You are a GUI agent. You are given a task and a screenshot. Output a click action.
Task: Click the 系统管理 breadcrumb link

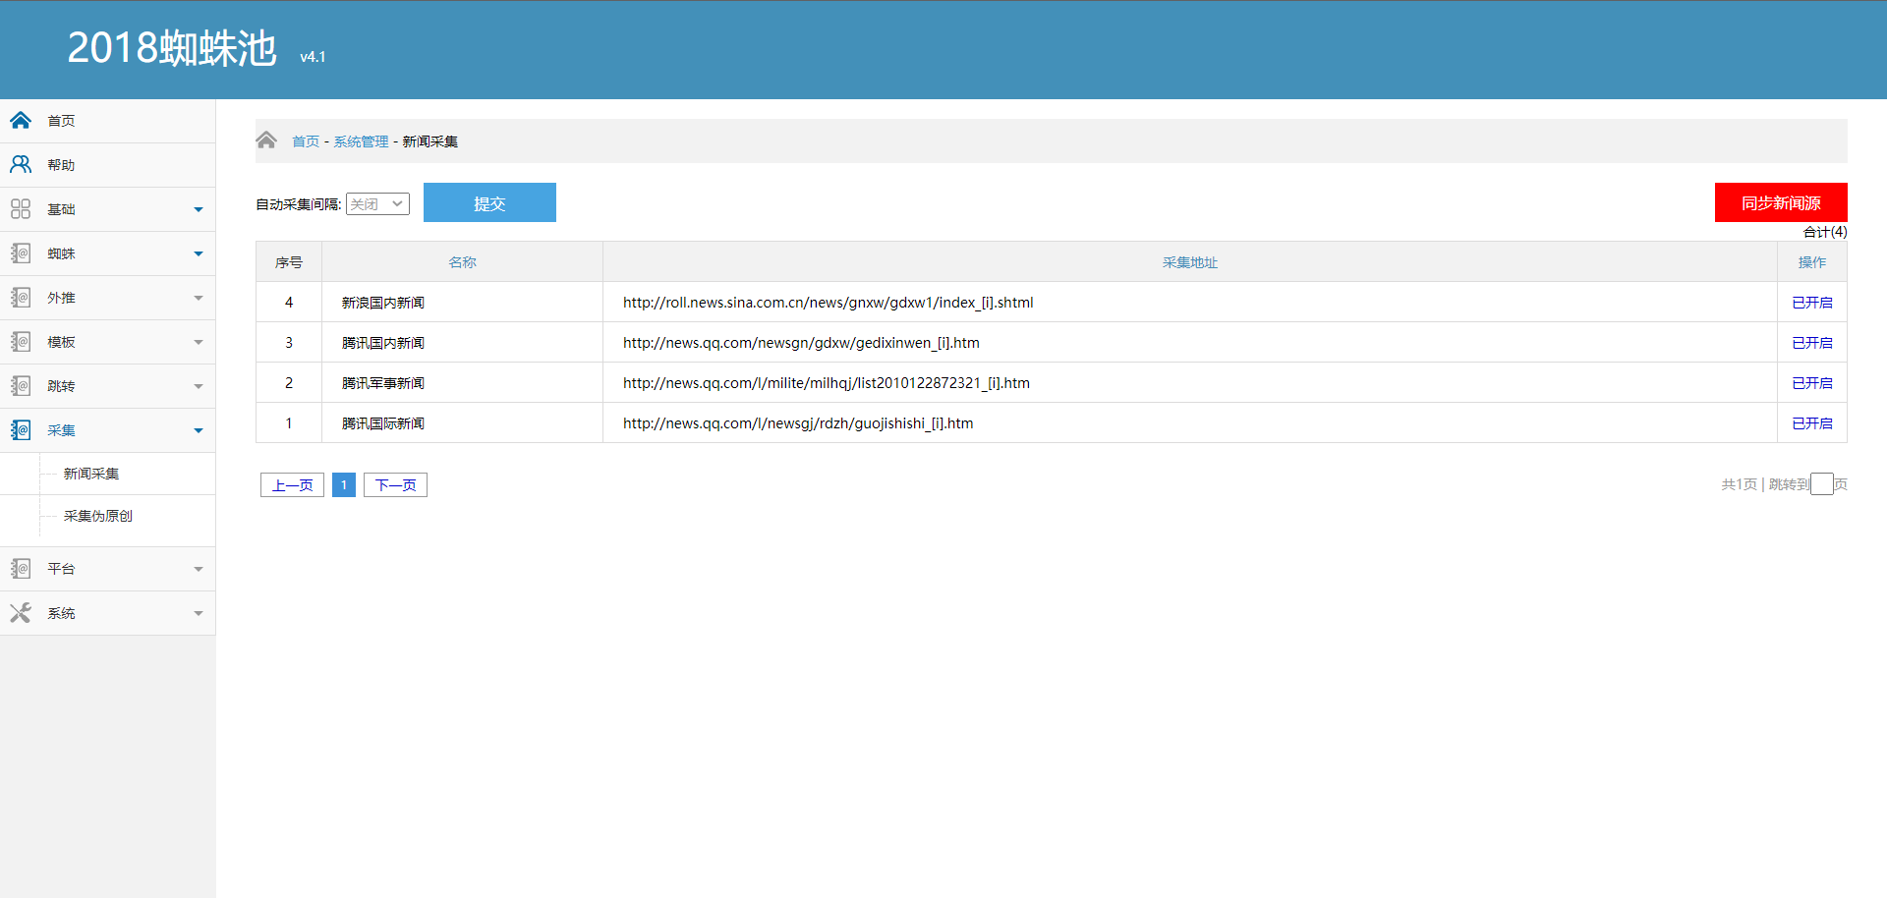(x=361, y=141)
